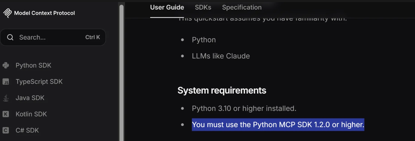
Task: Click the highlighted Python MCP SDK sentence
Action: pyautogui.click(x=278, y=125)
